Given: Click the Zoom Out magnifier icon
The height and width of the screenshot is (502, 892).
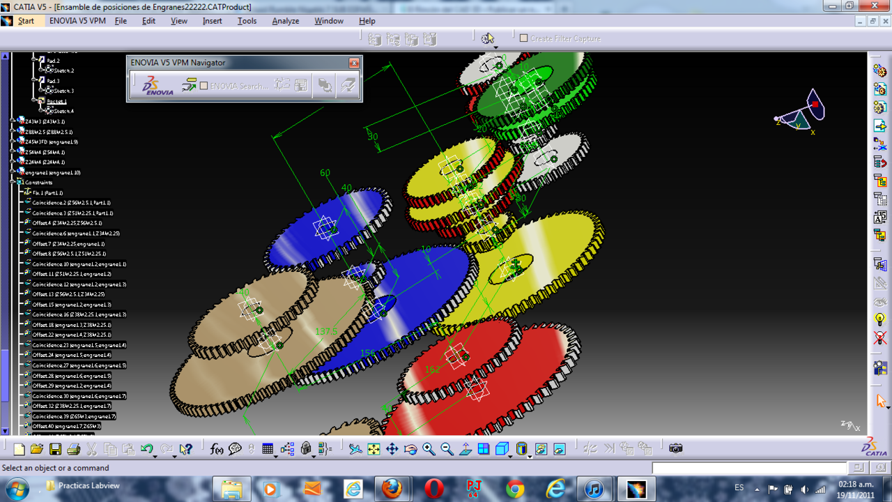Looking at the screenshot, I should coord(447,450).
